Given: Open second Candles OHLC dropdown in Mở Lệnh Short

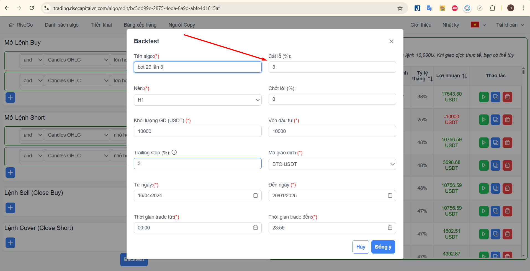Looking at the screenshot, I should click(77, 156).
